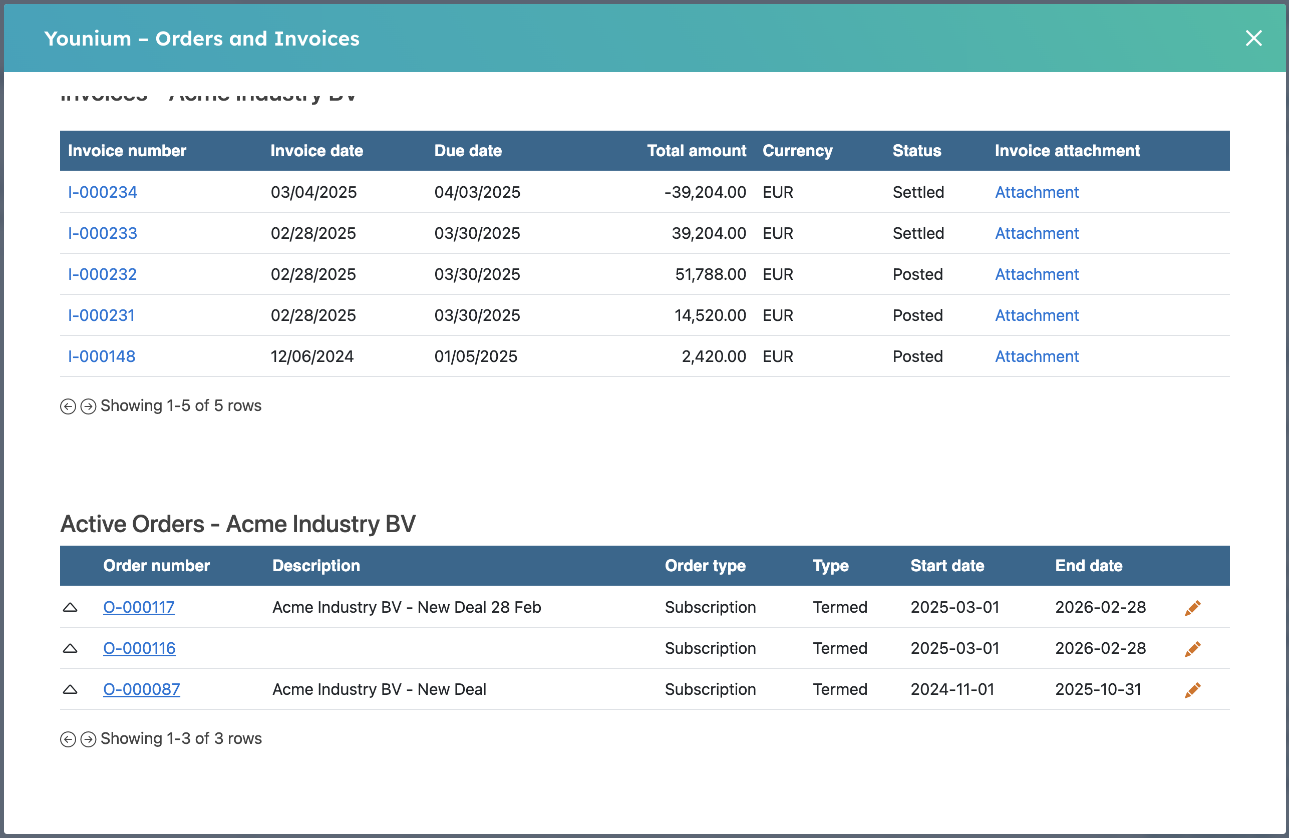The width and height of the screenshot is (1289, 838).
Task: Open invoice I-000234
Action: [102, 192]
